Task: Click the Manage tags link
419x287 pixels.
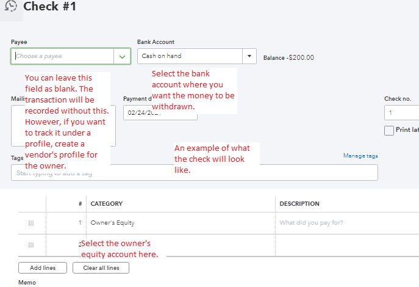Action: click(x=360, y=156)
